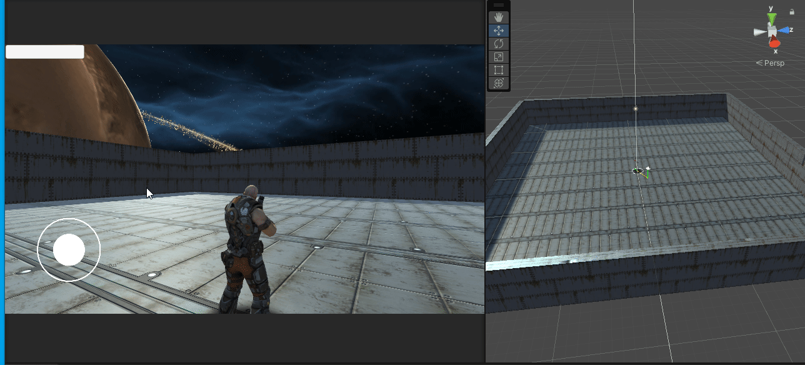The width and height of the screenshot is (805, 365).
Task: Select the Scale tool
Action: [x=499, y=57]
